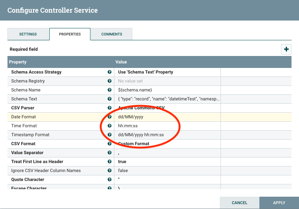This screenshot has height=209, width=299.
Task: Click help icon beside Date Format
Action: pos(110,117)
